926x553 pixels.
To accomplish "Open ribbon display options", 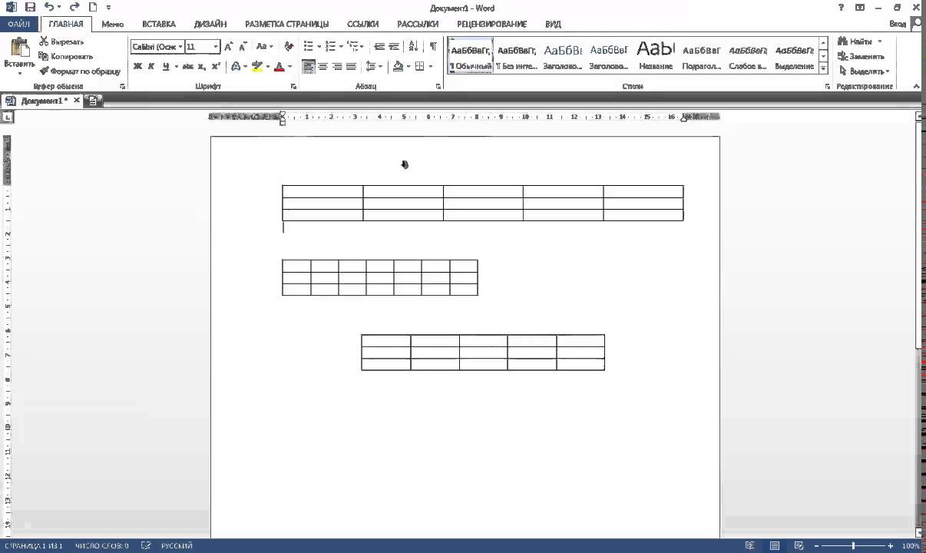I will [860, 8].
